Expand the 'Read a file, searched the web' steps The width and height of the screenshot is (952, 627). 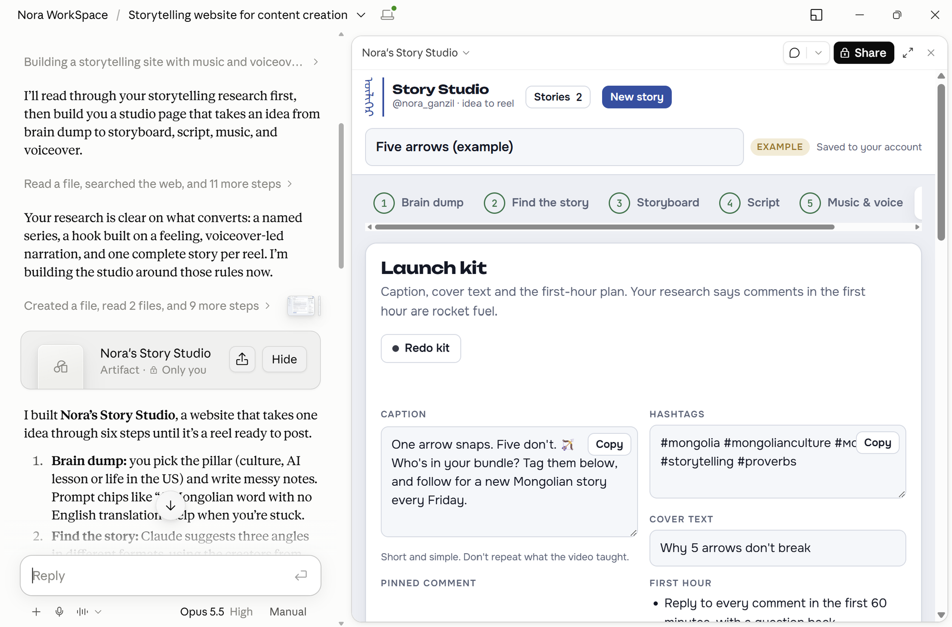pos(158,184)
